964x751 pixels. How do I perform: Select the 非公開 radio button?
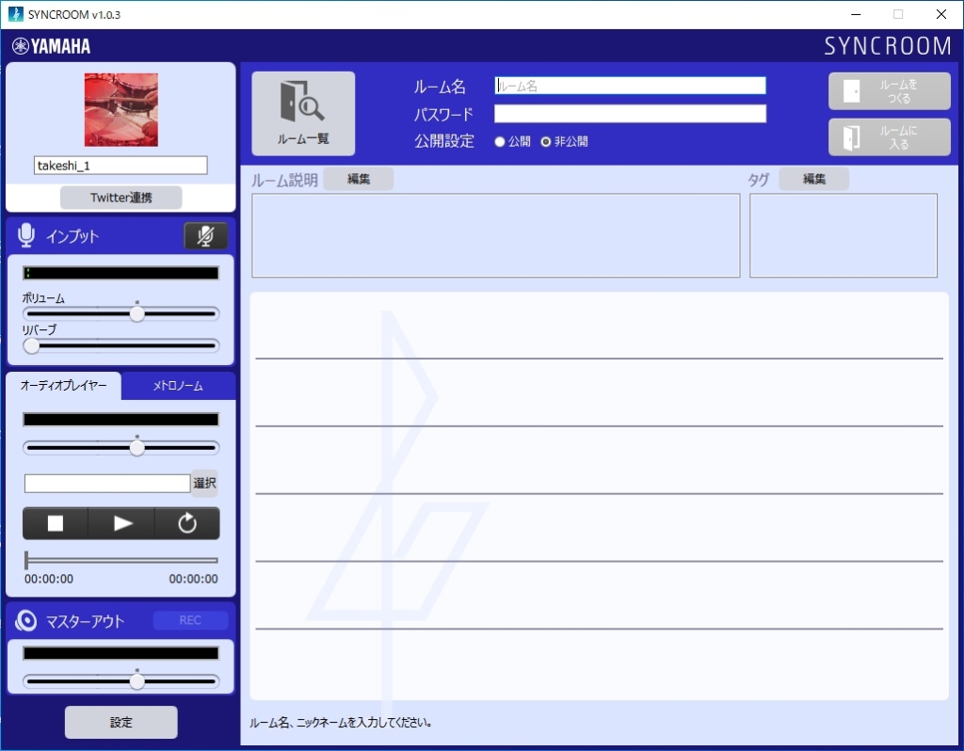click(x=546, y=142)
